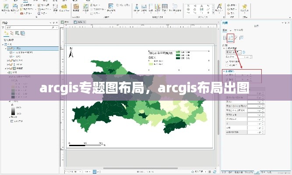
Task: Open the Element pane options menu arrow
Action: click(283, 23)
